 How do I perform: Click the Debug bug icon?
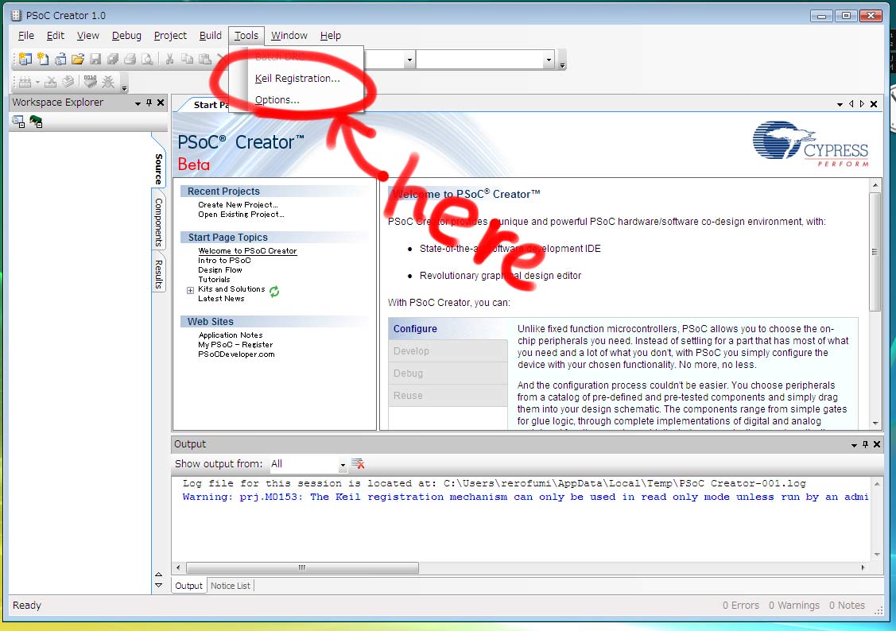pyautogui.click(x=108, y=82)
